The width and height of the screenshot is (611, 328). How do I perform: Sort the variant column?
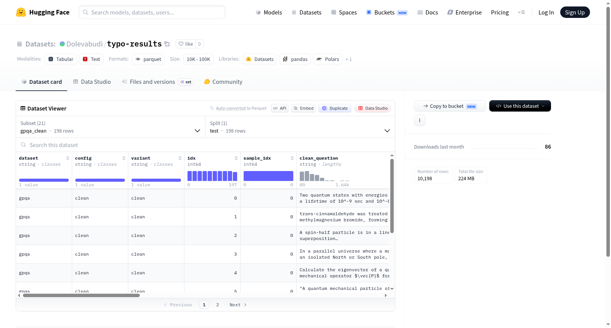(x=180, y=158)
